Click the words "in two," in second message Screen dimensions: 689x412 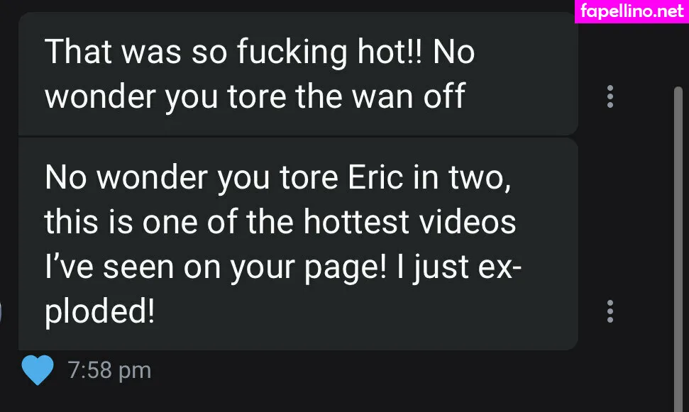(462, 178)
